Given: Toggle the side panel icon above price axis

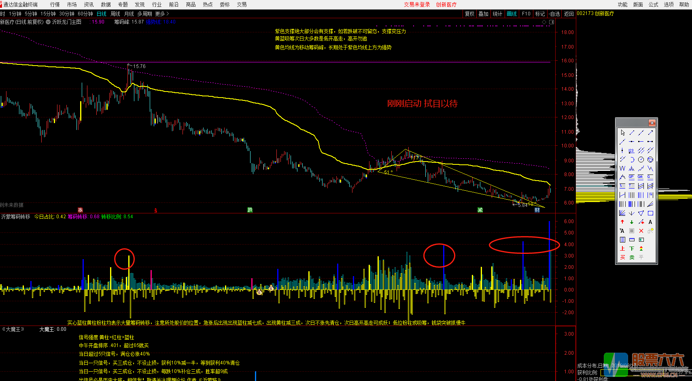Looking at the screenshot, I should coord(551,22).
